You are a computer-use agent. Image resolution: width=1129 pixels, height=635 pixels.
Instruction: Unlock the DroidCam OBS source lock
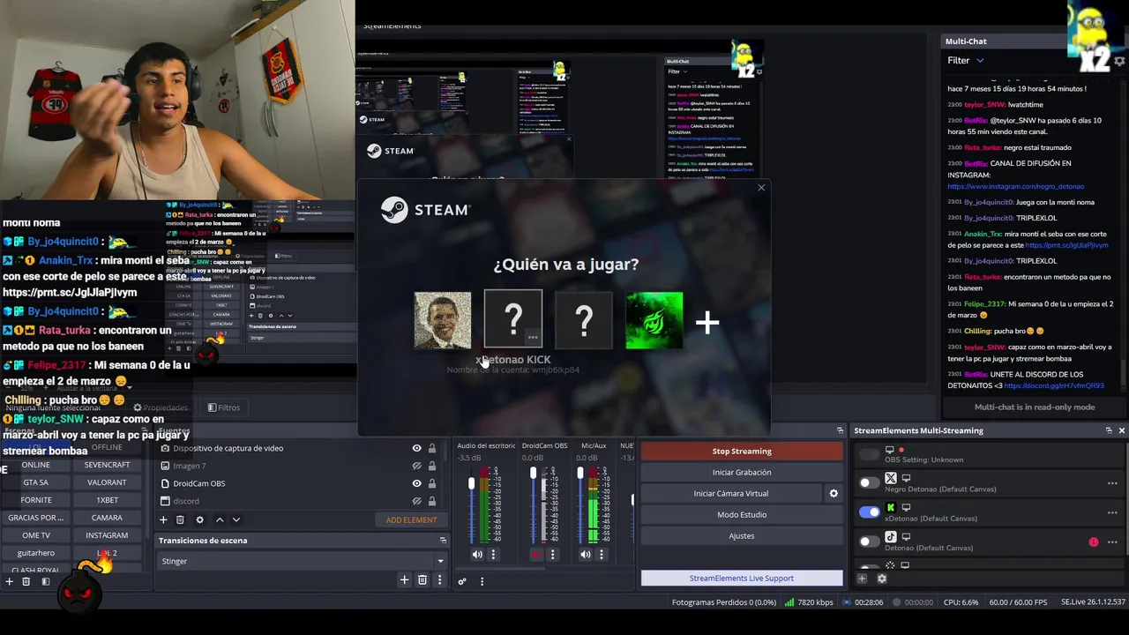point(432,483)
